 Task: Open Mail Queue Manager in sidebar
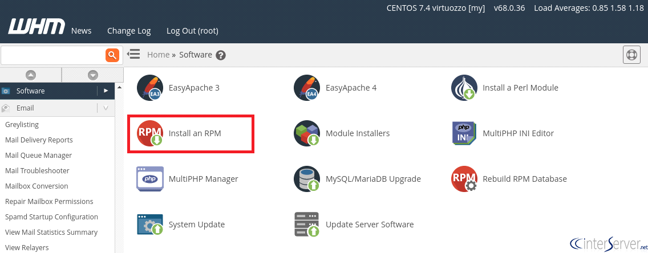pyautogui.click(x=38, y=155)
